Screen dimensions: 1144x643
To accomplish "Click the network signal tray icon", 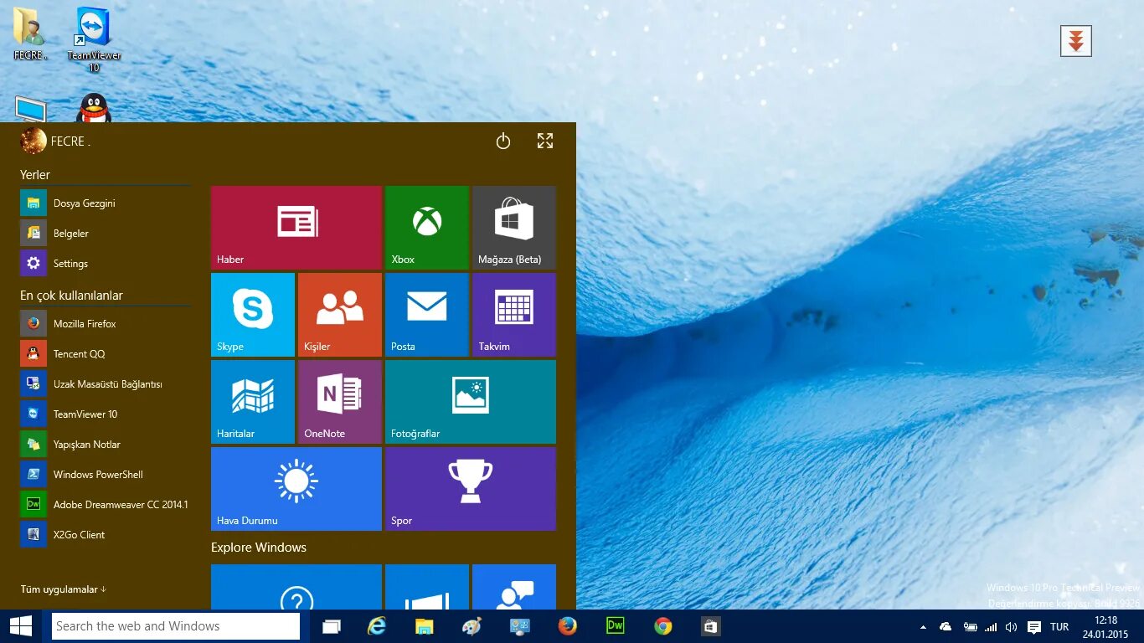I will click(991, 627).
